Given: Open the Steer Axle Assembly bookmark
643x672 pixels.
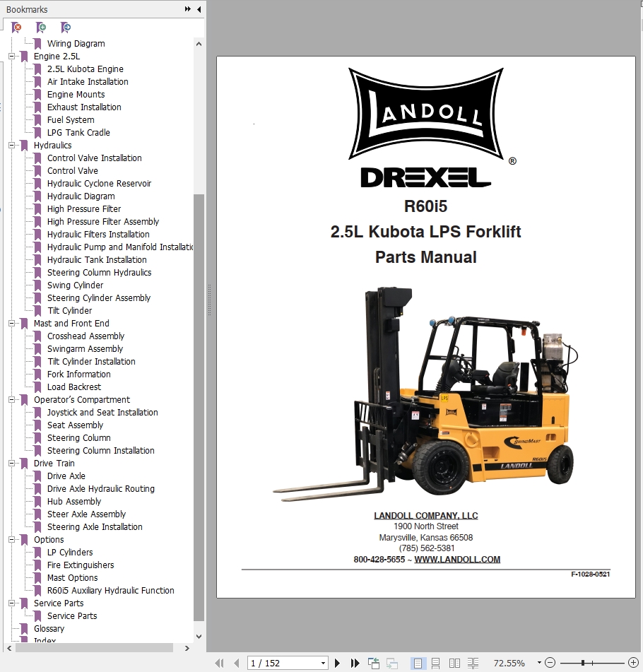Looking at the screenshot, I should (87, 514).
